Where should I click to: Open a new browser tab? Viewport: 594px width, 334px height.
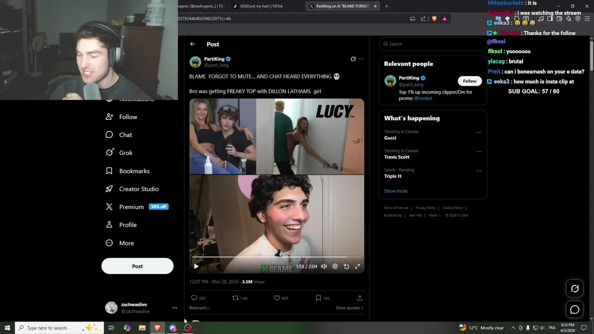click(x=387, y=6)
